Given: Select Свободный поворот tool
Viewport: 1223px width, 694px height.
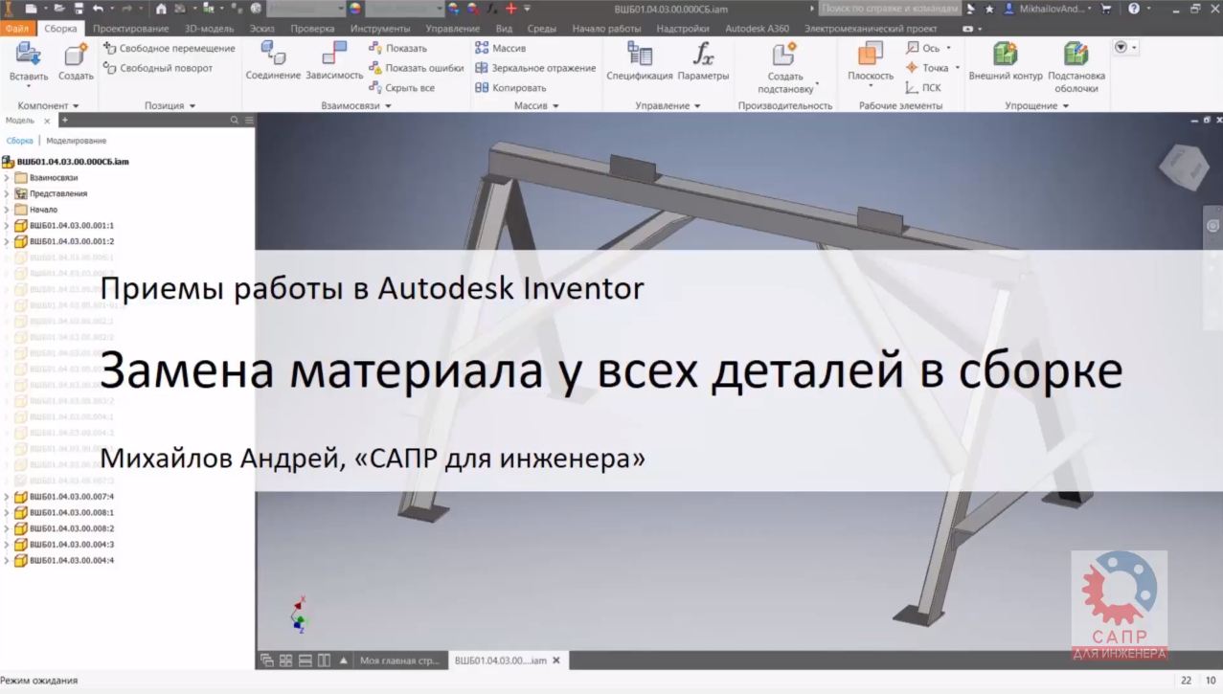Looking at the screenshot, I should 158,68.
